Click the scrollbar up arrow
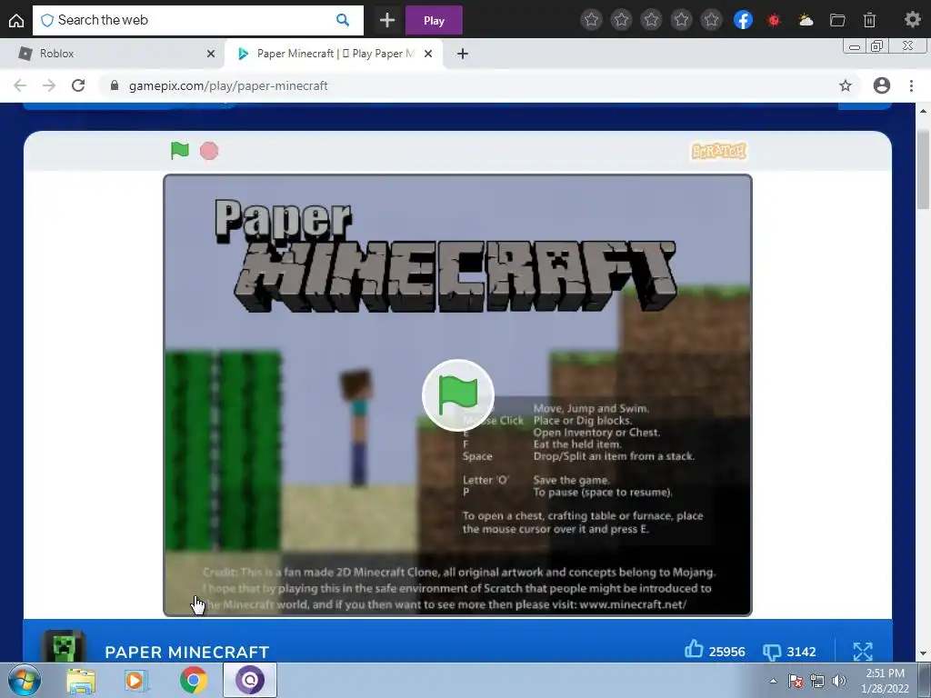This screenshot has height=698, width=931. [x=923, y=110]
